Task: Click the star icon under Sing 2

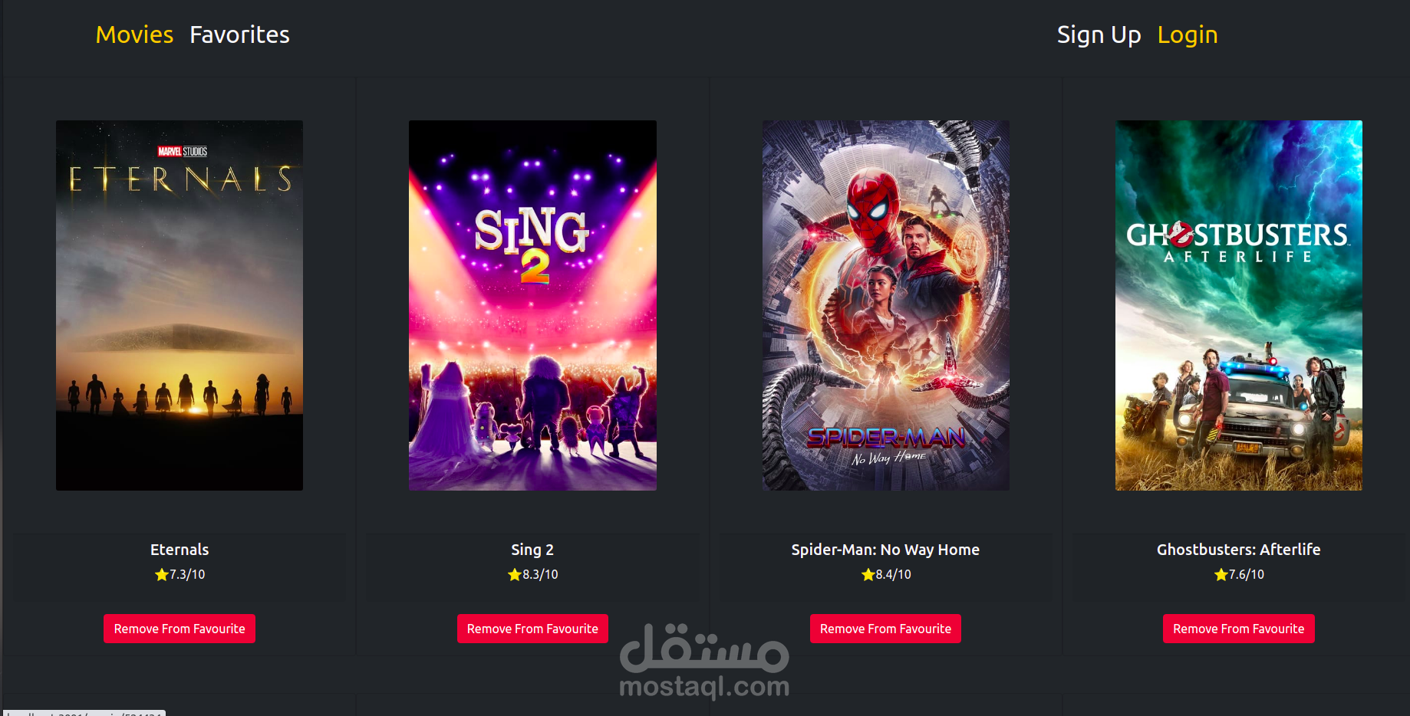Action: pos(514,574)
